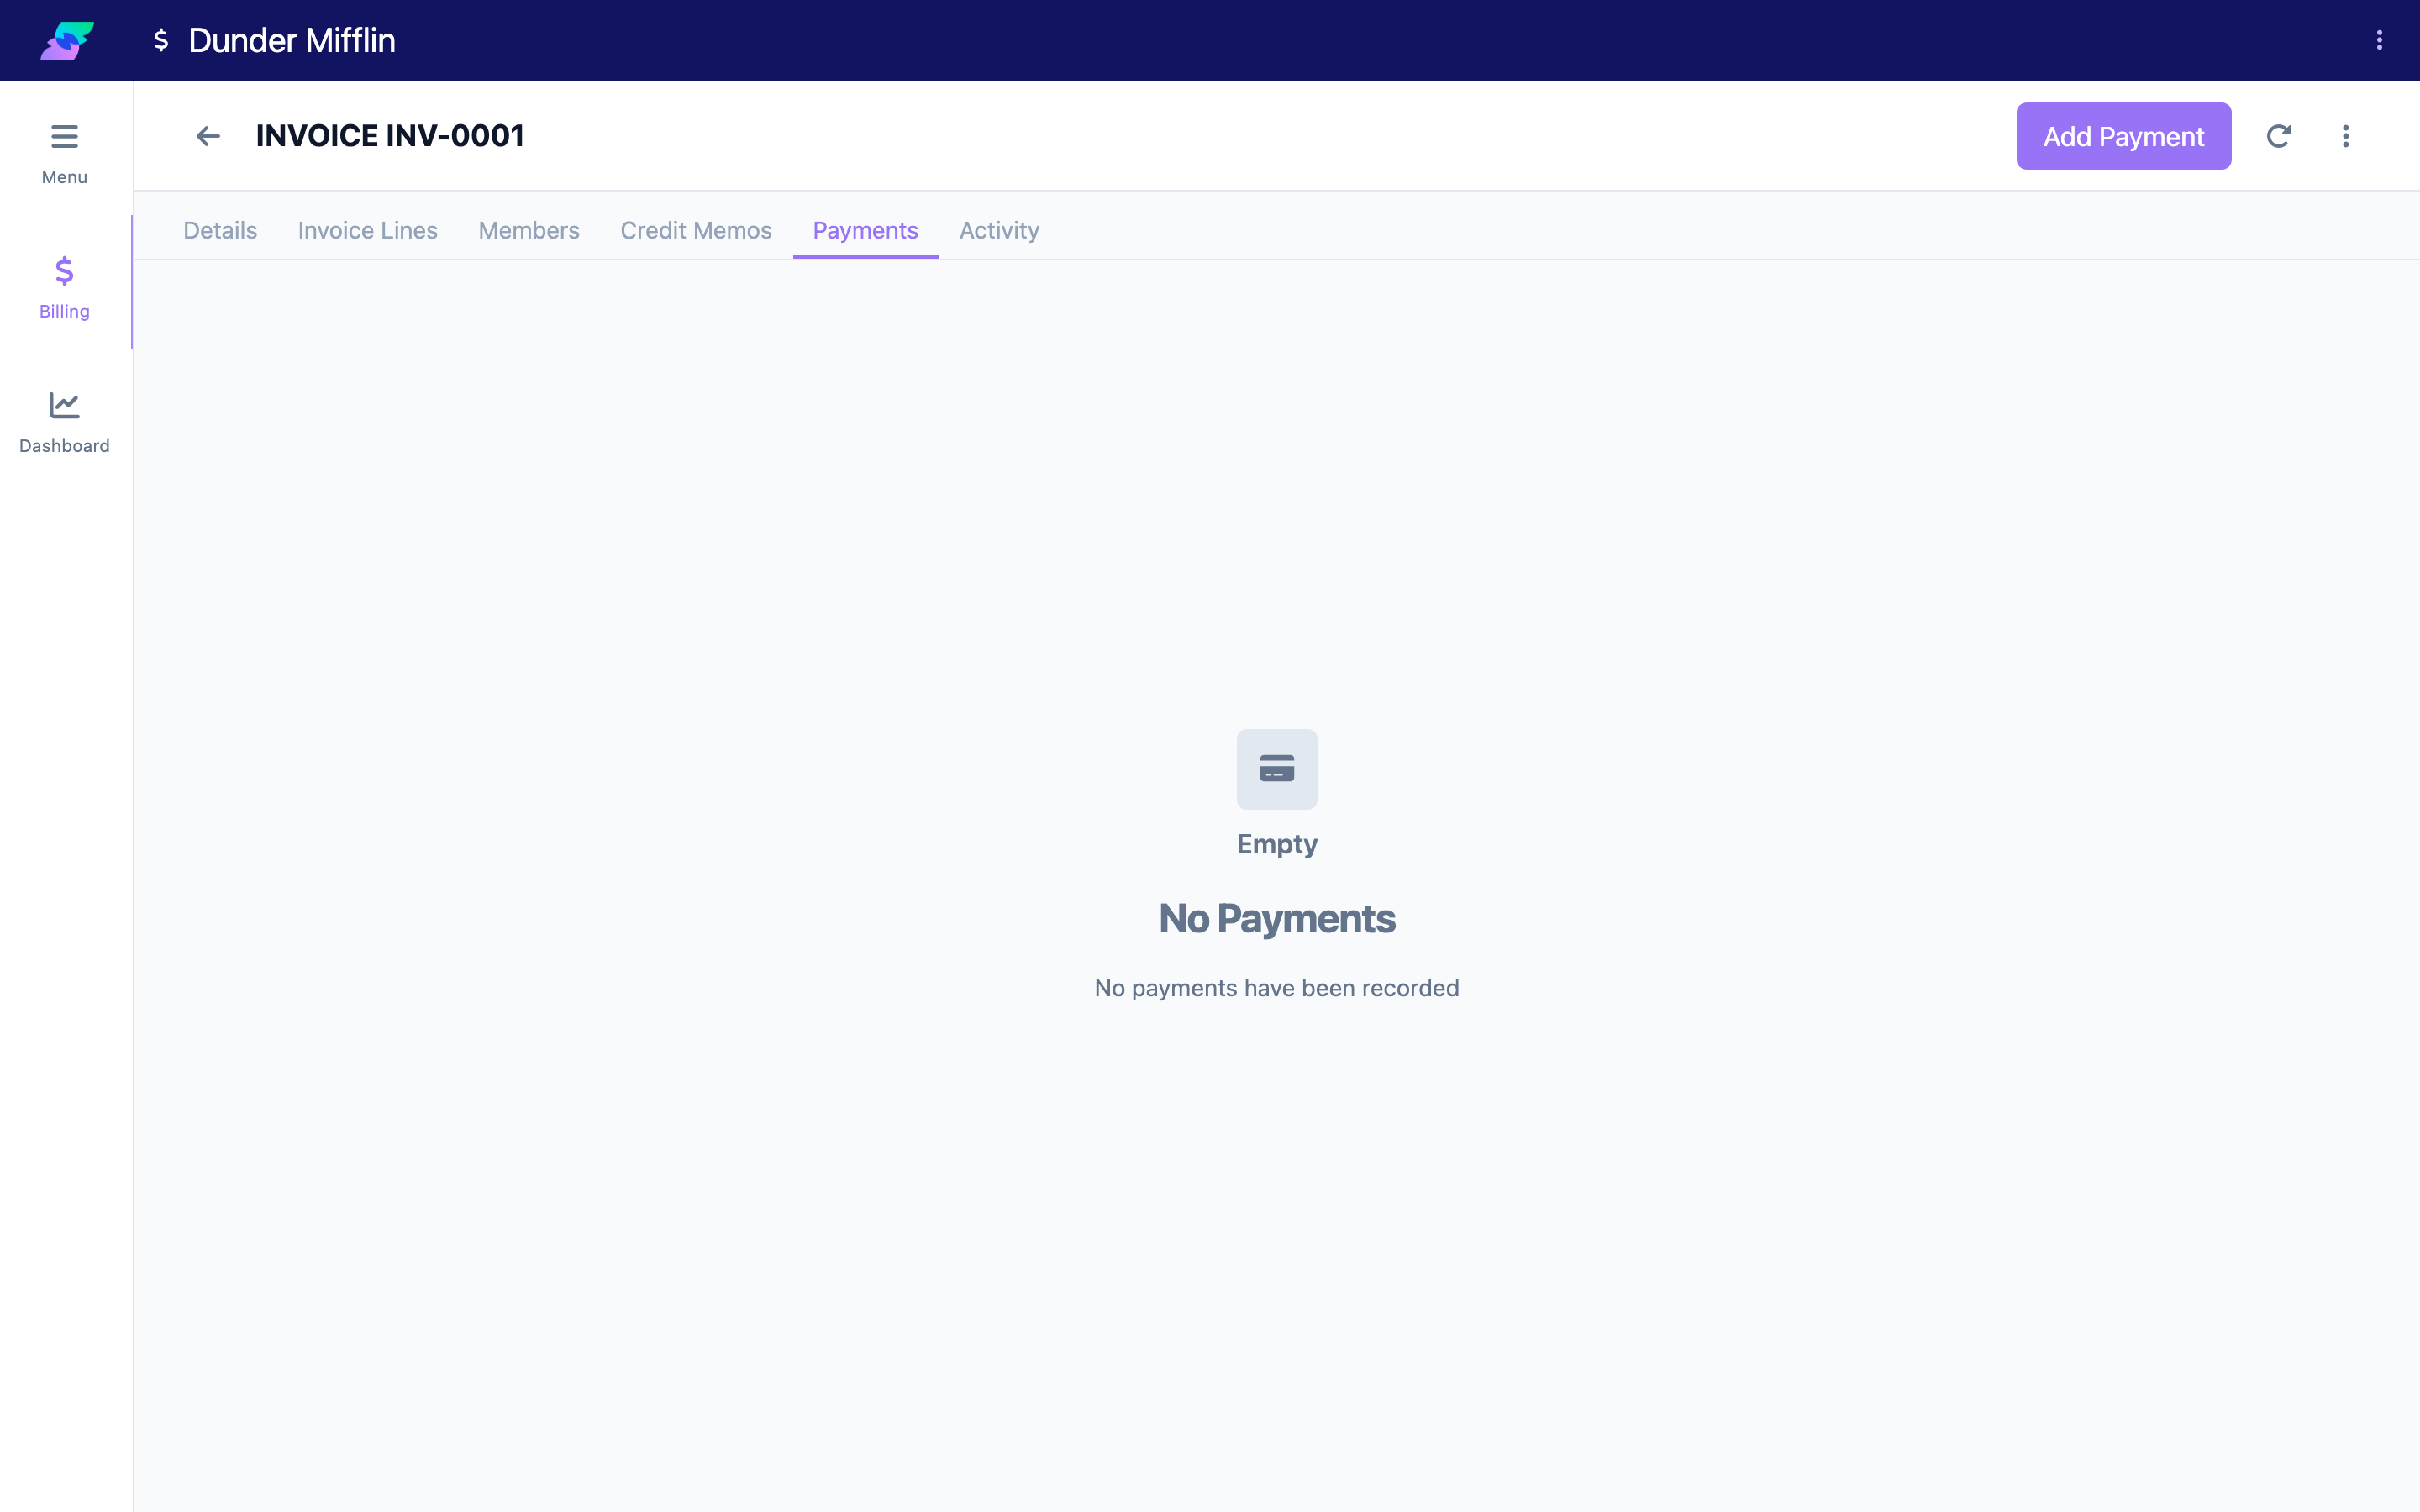Click the Dunder Mifflin title text
This screenshot has height=1512, width=2420.
(292, 40)
